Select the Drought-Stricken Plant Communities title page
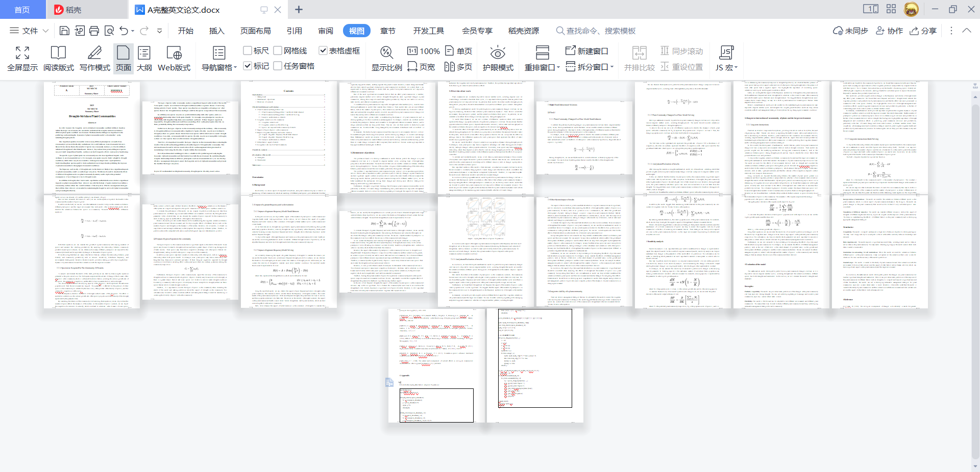Image resolution: width=980 pixels, height=472 pixels. point(92,138)
